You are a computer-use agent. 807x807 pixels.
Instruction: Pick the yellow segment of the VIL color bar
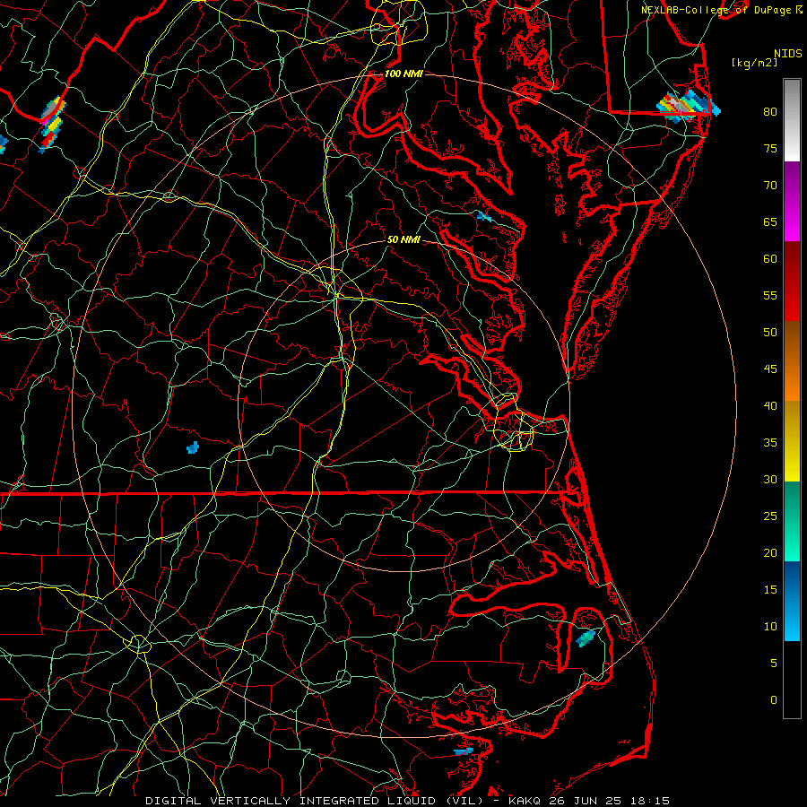coord(792,441)
